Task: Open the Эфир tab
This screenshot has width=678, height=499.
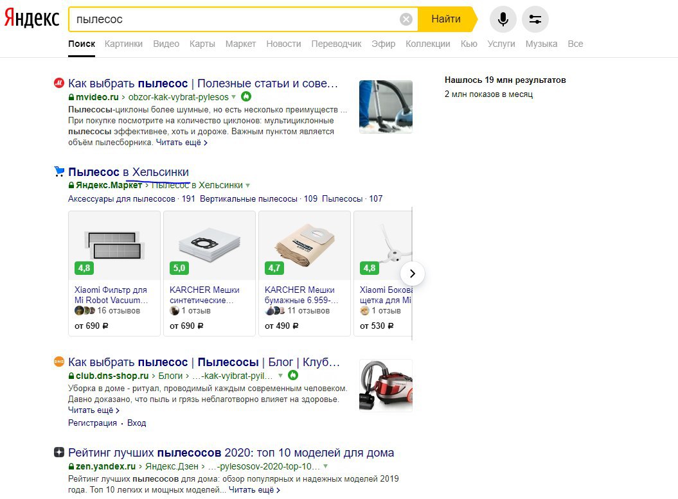Action: (x=384, y=44)
